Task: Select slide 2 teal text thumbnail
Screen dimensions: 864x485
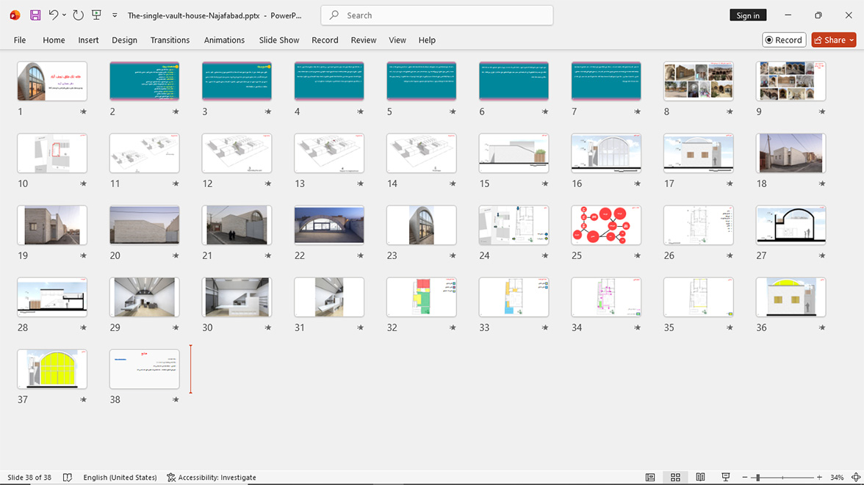Action: coord(144,81)
